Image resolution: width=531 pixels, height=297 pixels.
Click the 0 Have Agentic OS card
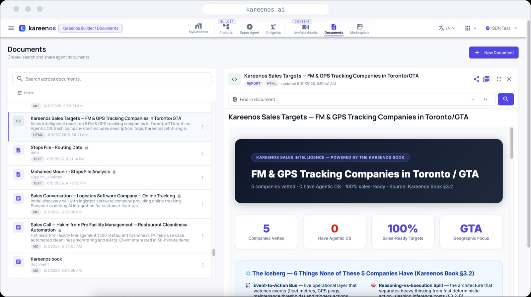coord(335,232)
